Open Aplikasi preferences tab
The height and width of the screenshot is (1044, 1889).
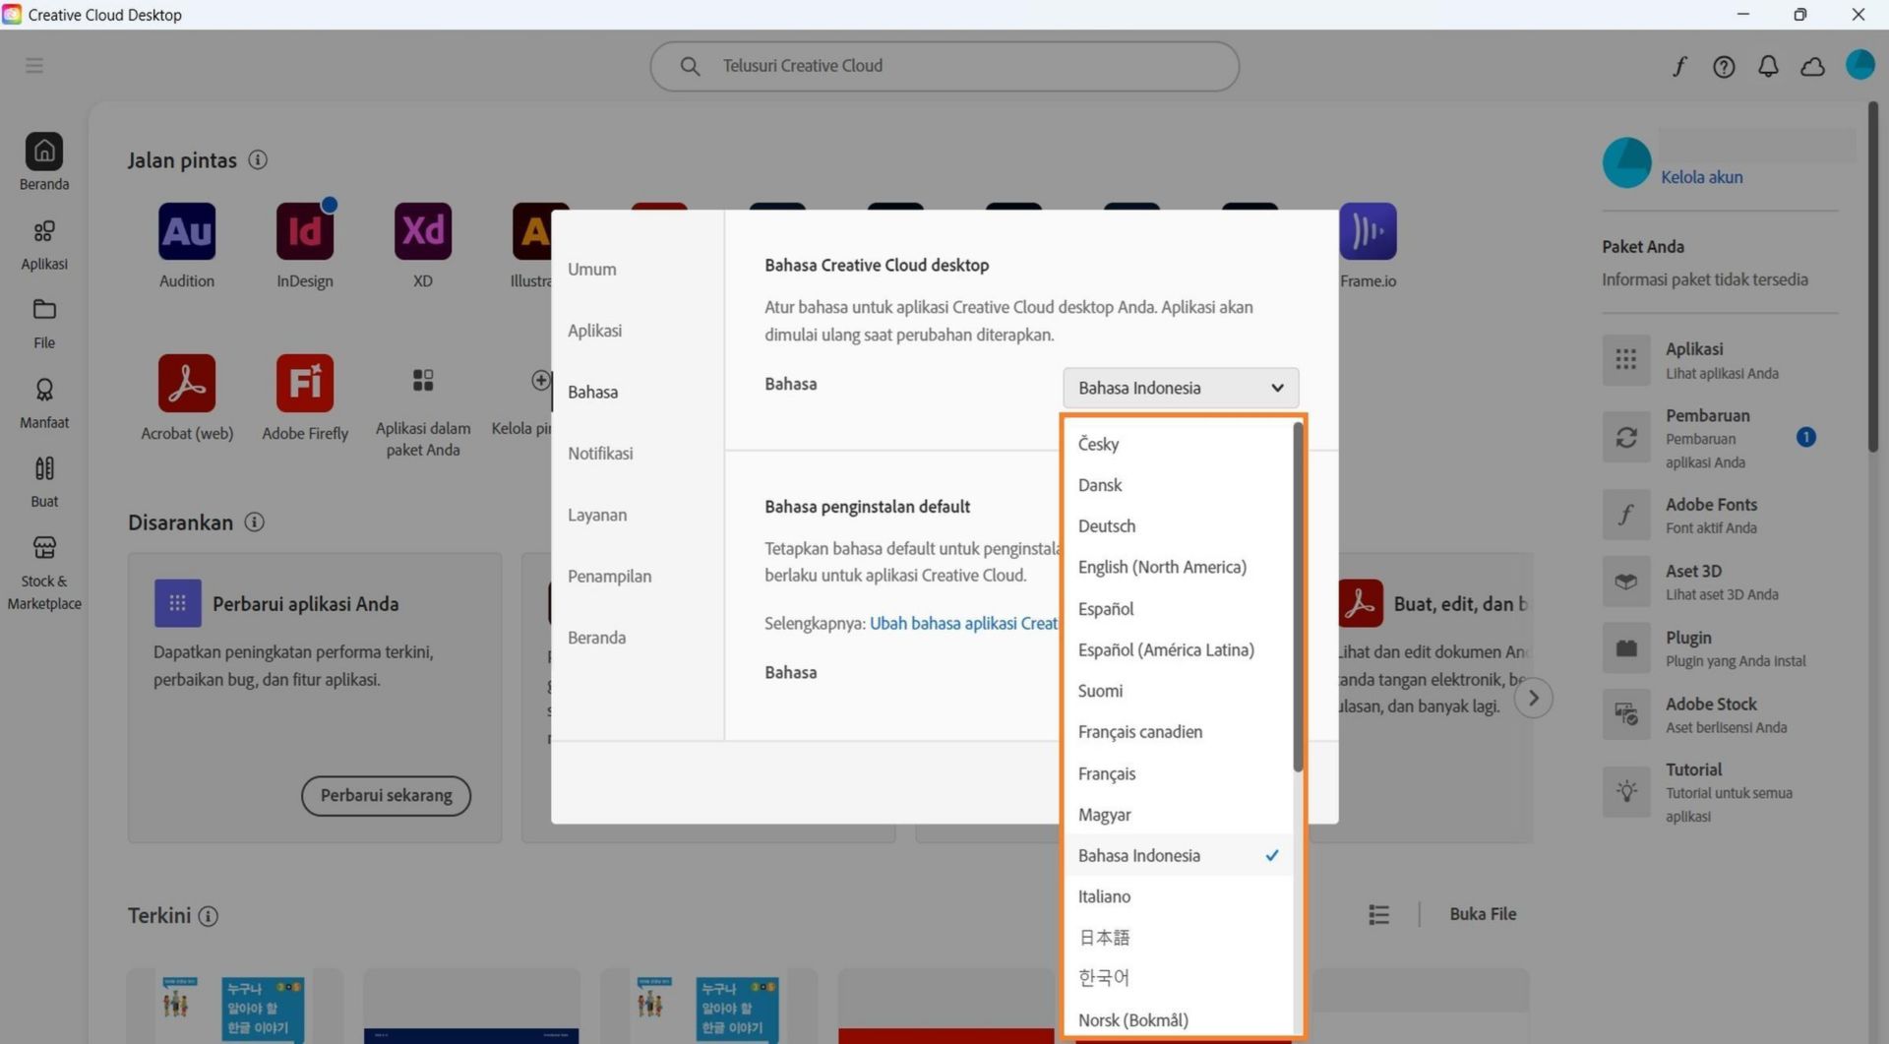coord(594,331)
